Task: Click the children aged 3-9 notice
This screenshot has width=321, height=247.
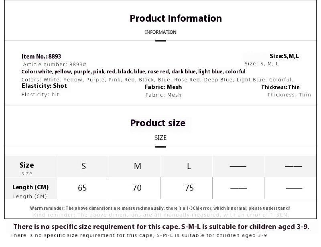Action: 161,227
